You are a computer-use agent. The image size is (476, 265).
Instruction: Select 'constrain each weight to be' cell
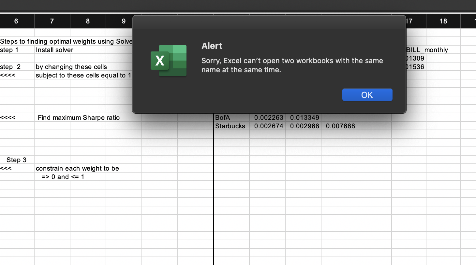point(77,168)
